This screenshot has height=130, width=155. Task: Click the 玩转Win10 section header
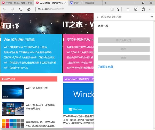pyautogui.click(x=29, y=79)
